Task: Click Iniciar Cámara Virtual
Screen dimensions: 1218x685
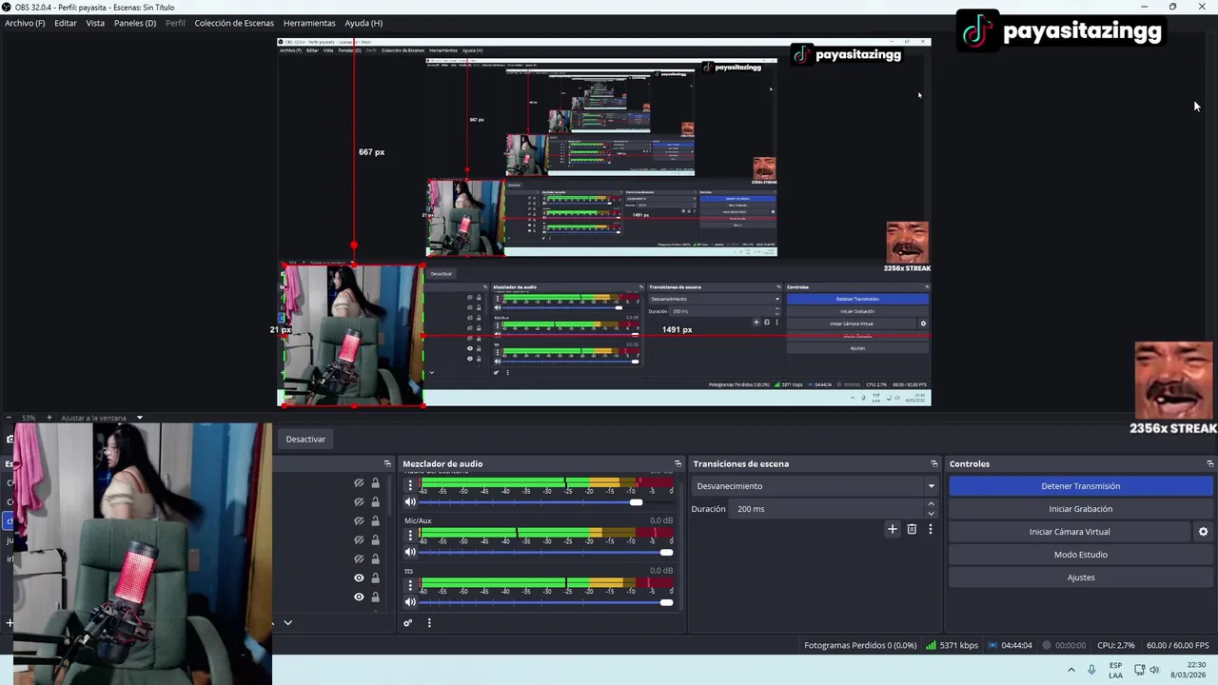Action: click(x=1070, y=532)
